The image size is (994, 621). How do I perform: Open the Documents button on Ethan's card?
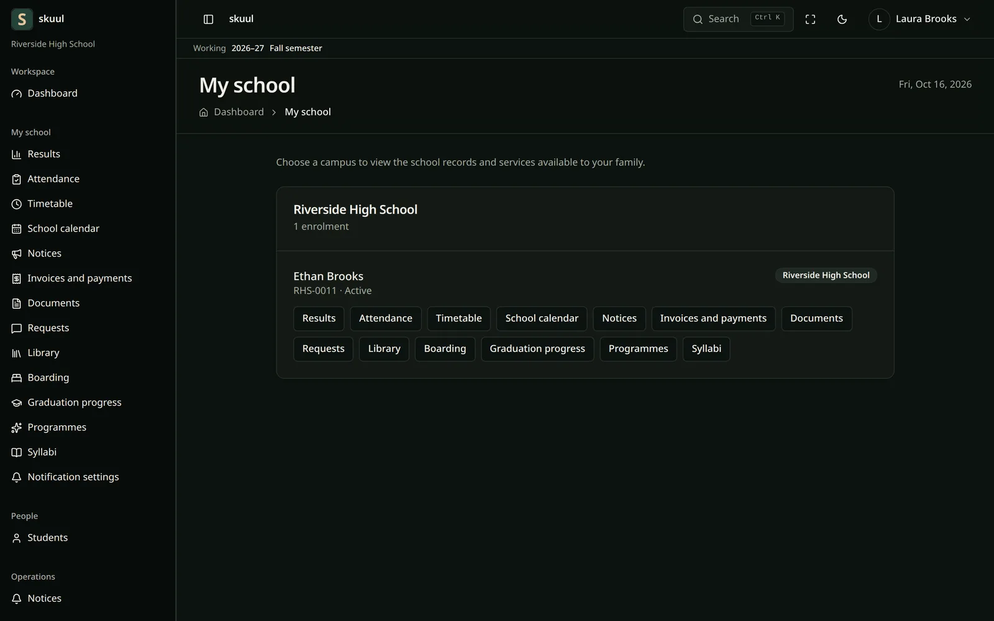pos(816,319)
